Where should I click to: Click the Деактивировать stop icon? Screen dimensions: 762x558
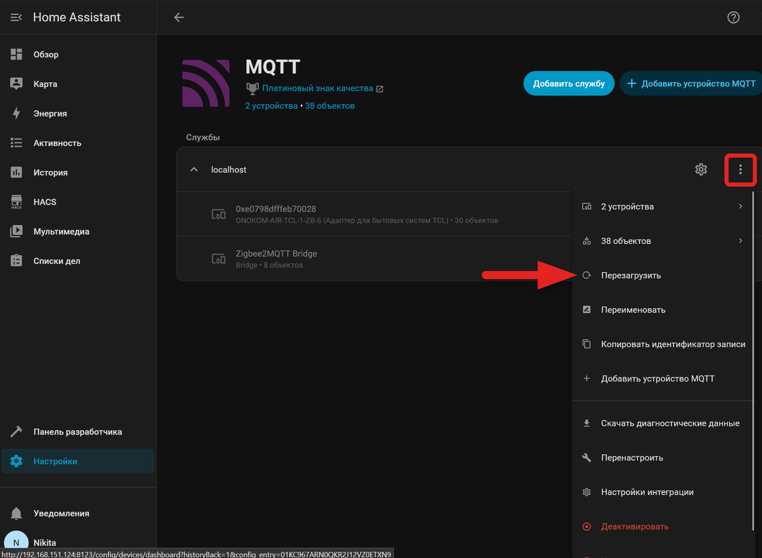[x=587, y=527]
